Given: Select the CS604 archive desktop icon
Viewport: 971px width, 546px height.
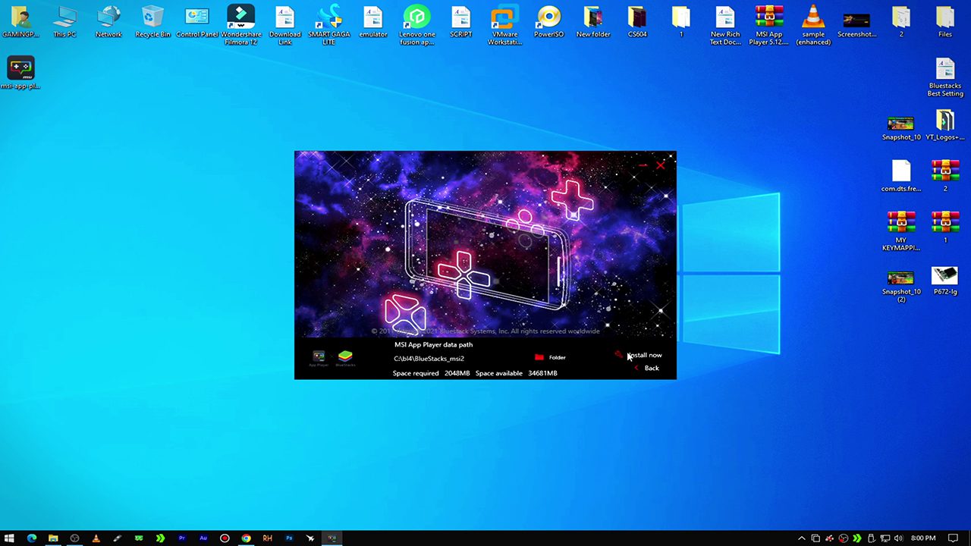Looking at the screenshot, I should (637, 22).
